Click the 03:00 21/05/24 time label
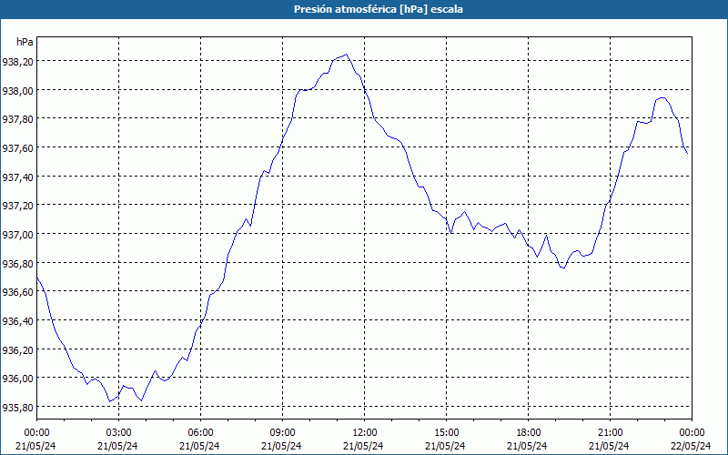The height and width of the screenshot is (455, 728). click(118, 440)
